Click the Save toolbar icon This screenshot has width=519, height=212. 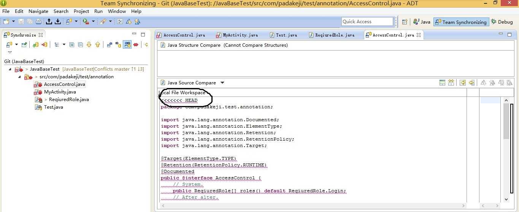click(x=21, y=22)
